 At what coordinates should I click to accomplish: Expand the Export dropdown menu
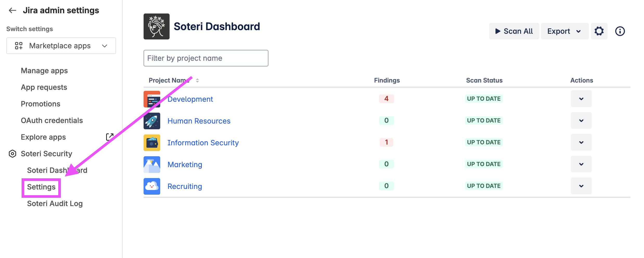point(564,31)
